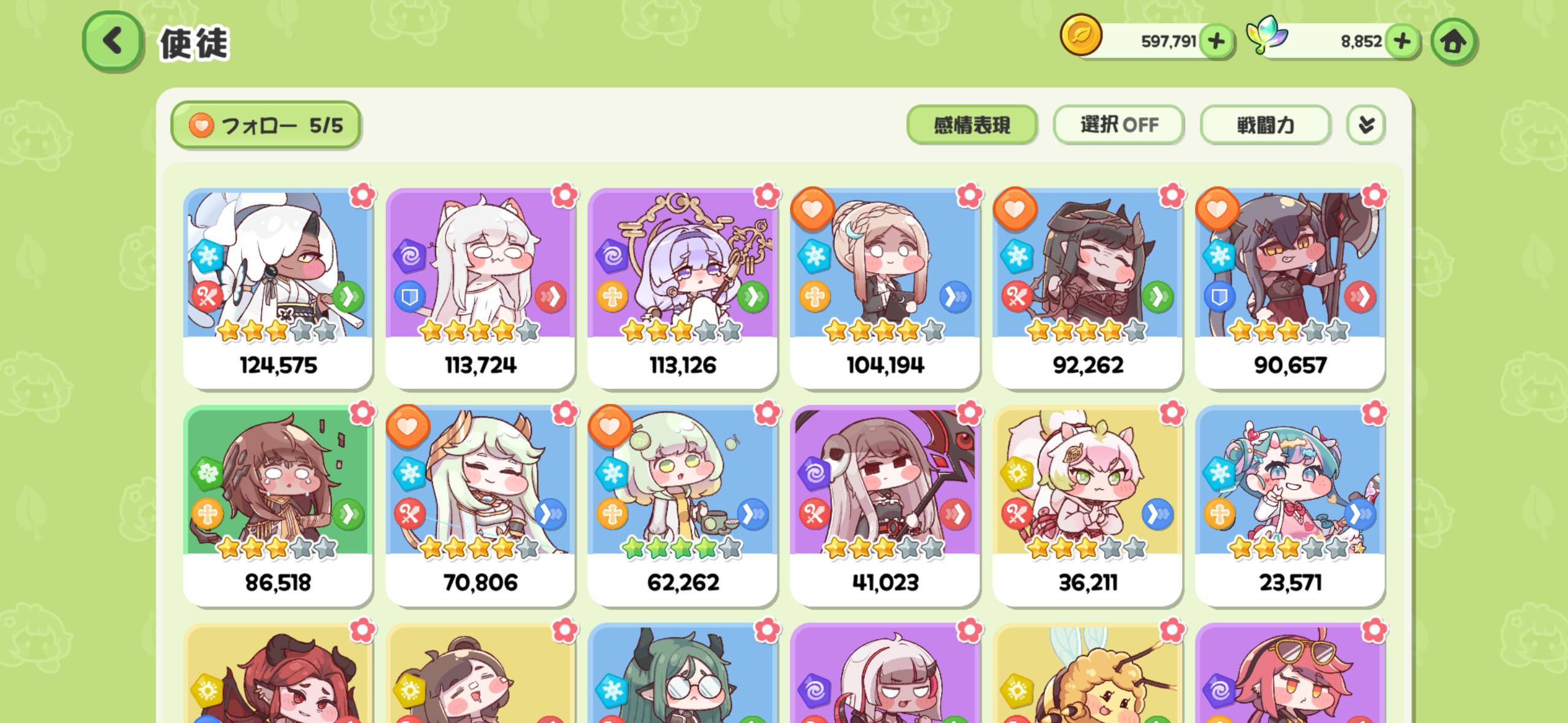Image resolution: width=1568 pixels, height=723 pixels.
Task: Open the フォロー 5/5 follow filter
Action: coord(266,125)
